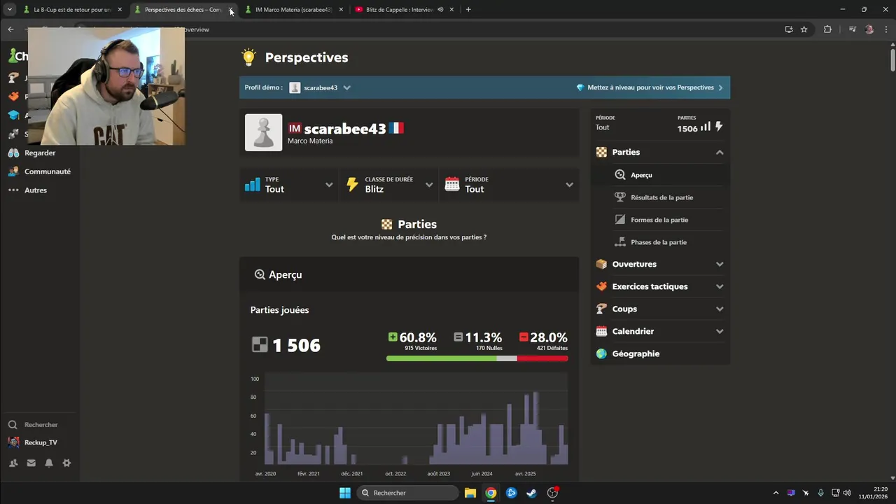
Task: Open the Windows Start button
Action: [345, 493]
